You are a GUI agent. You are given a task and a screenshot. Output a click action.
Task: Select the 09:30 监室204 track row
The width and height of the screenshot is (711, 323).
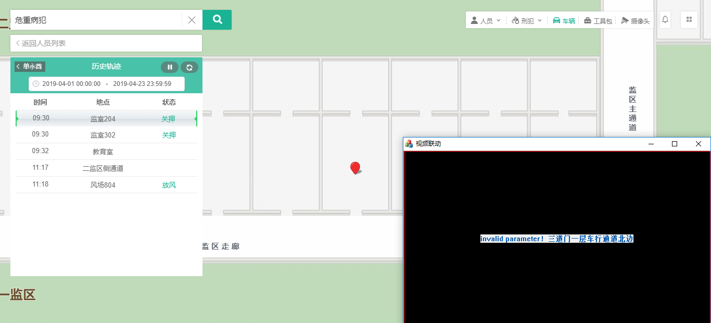pyautogui.click(x=106, y=119)
